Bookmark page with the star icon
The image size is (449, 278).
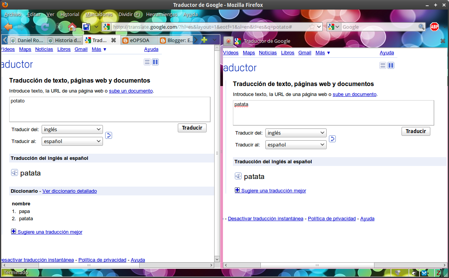pyautogui.click(x=312, y=27)
